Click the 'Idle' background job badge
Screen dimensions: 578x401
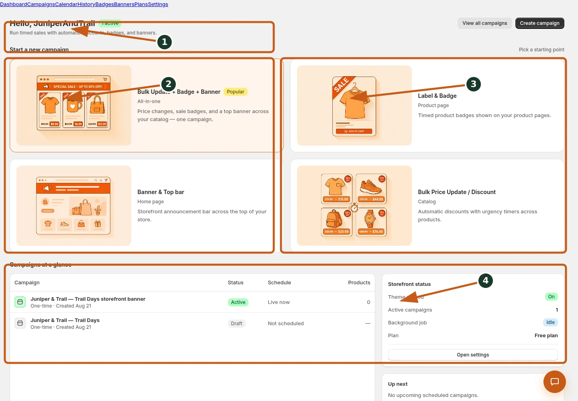coord(550,322)
